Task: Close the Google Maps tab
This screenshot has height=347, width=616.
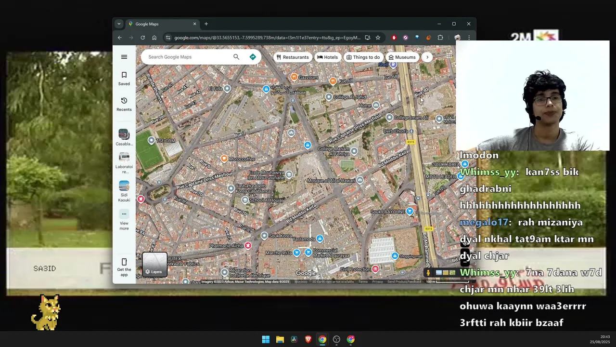Action: click(194, 24)
